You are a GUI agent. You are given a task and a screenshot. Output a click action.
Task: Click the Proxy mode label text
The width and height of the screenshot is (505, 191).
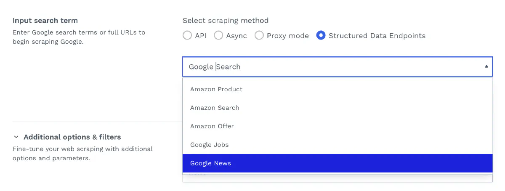[288, 36]
